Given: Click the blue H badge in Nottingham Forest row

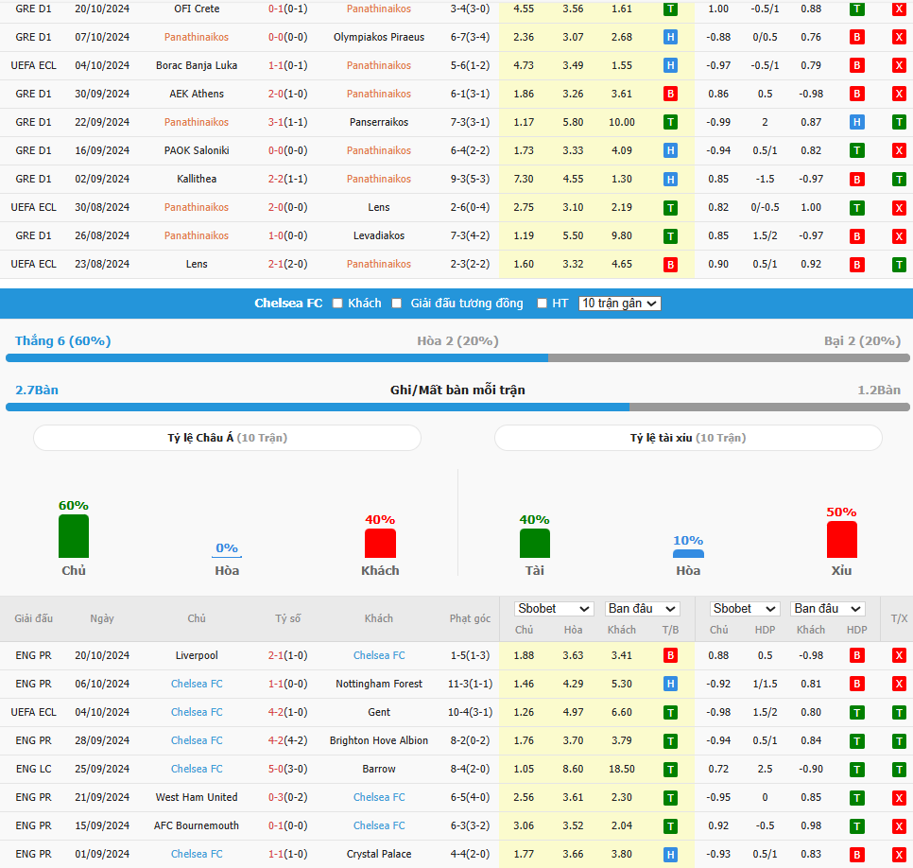Looking at the screenshot, I should [670, 685].
